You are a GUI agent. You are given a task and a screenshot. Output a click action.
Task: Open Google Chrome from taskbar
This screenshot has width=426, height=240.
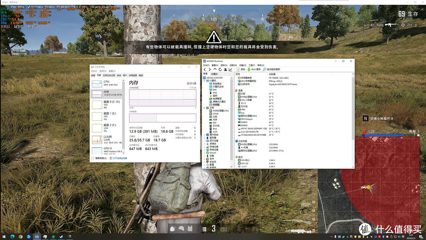coord(21,237)
